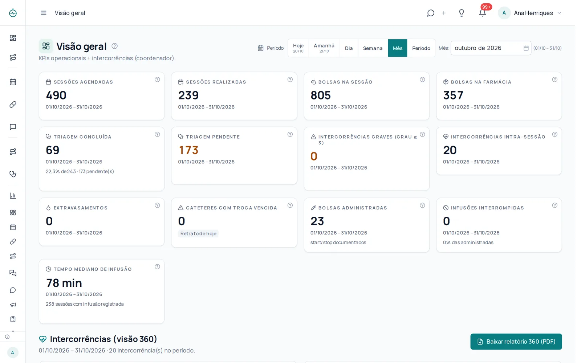Show help for Sessões Agendadas card
581x363 pixels.
click(157, 79)
